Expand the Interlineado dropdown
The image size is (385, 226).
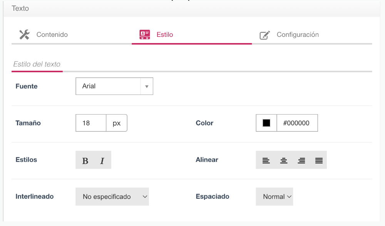(x=112, y=197)
